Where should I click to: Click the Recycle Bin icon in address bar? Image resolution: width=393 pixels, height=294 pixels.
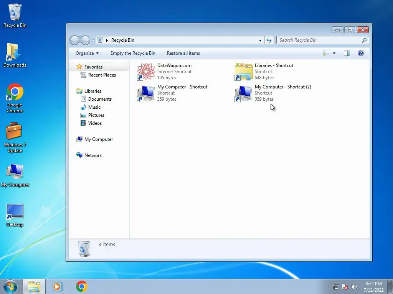point(100,40)
